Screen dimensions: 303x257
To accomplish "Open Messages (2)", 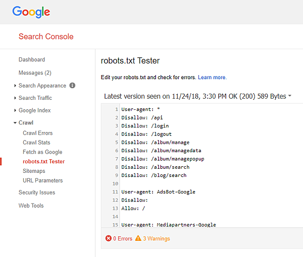I will [35, 73].
